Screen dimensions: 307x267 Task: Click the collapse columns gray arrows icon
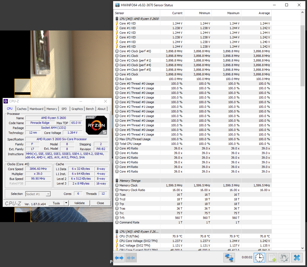(x=131, y=257)
